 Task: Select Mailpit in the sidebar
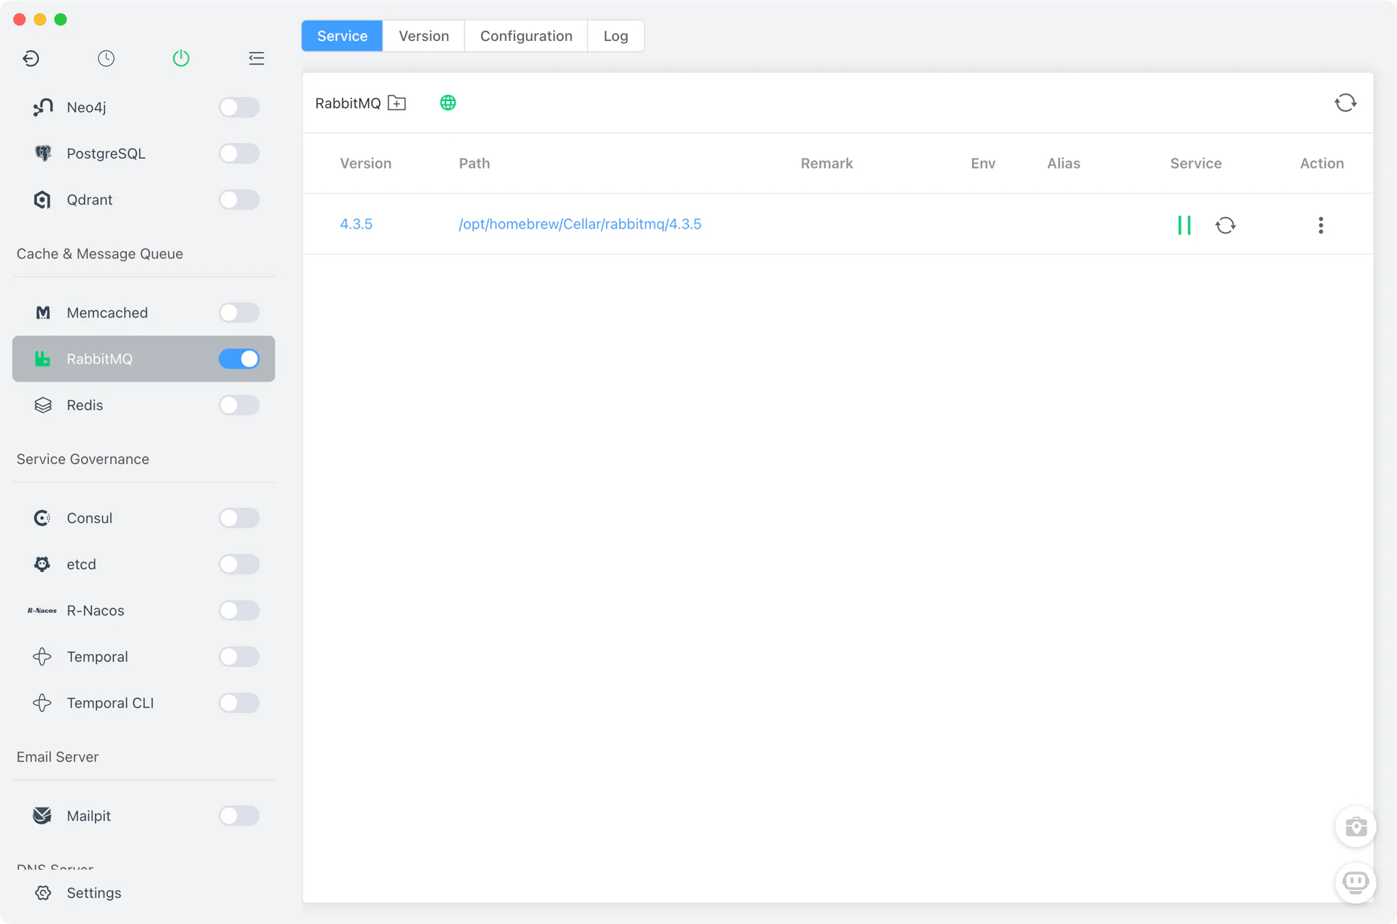point(143,815)
